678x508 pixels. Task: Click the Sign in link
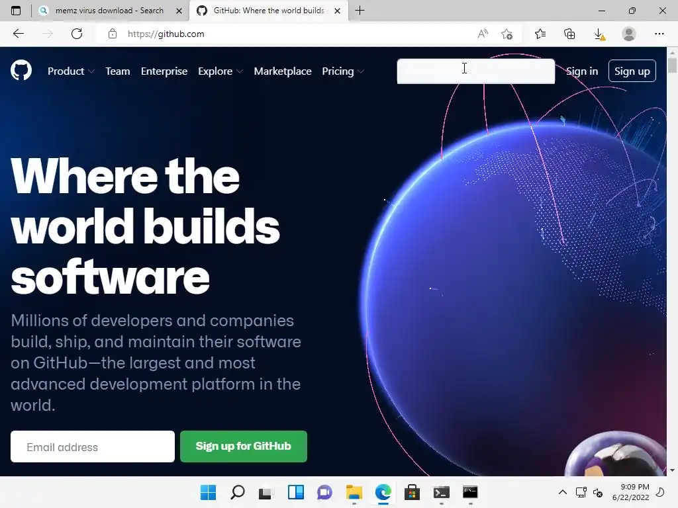click(582, 71)
